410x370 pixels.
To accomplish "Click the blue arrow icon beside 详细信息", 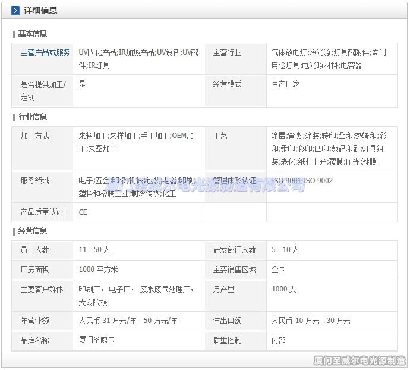I will click(x=15, y=11).
